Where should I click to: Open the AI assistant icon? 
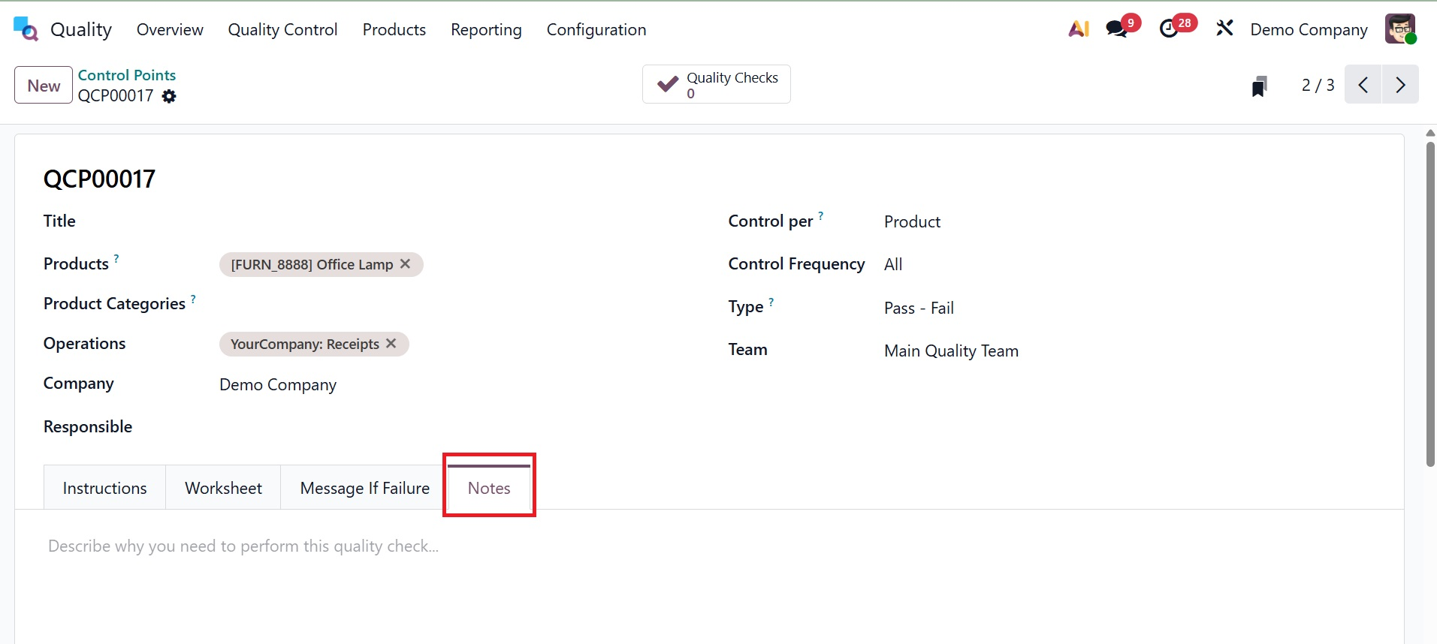tap(1079, 29)
